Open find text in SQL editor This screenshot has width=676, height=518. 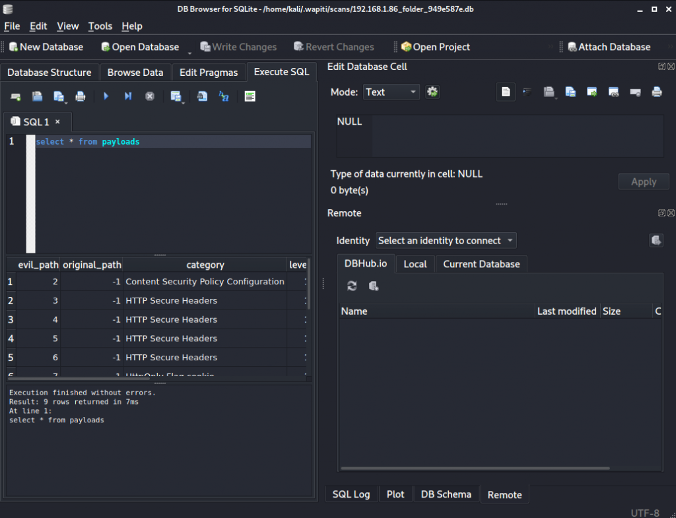(202, 96)
